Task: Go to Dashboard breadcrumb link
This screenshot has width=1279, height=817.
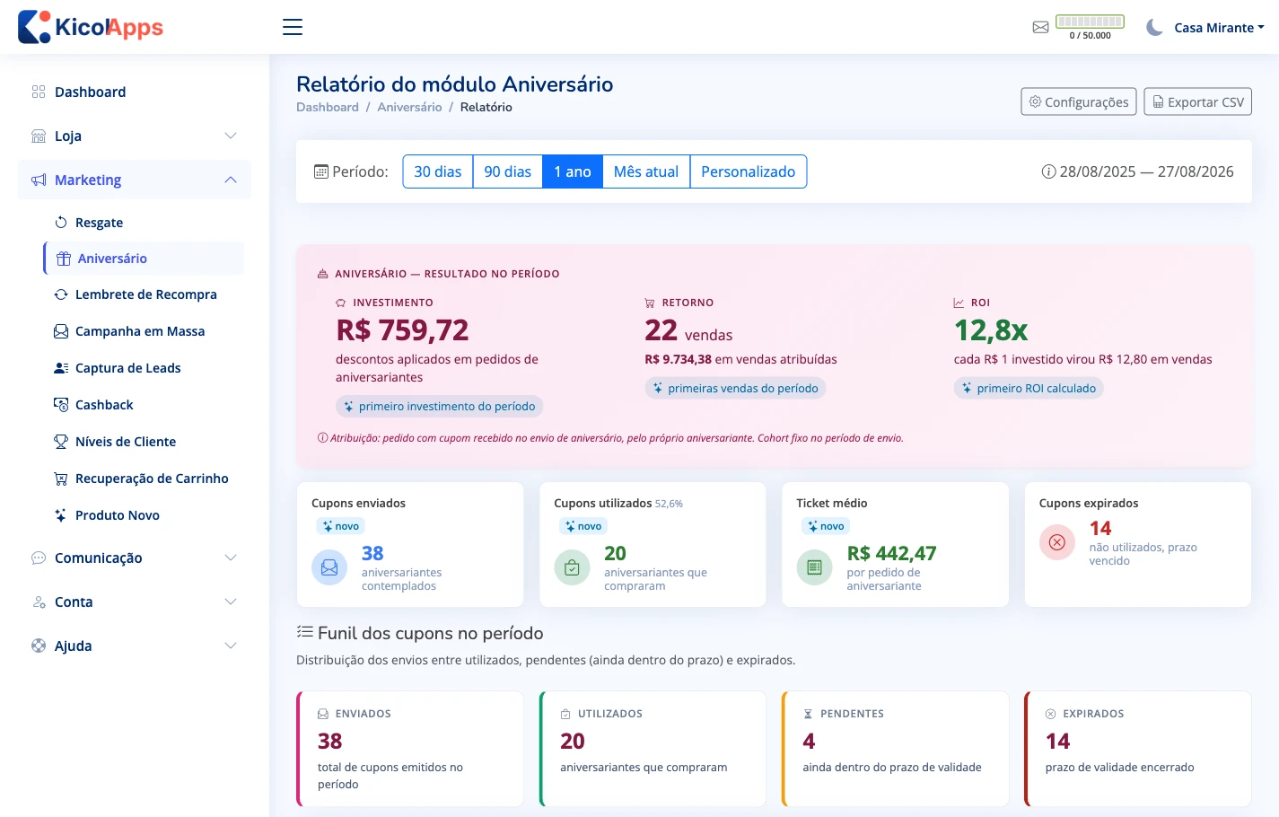Action: [328, 107]
